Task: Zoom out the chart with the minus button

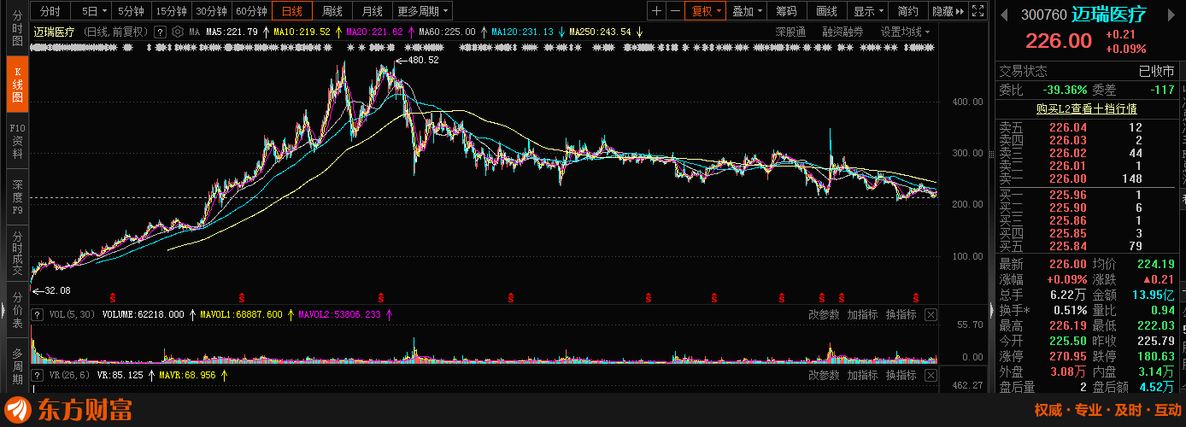Action: click(x=676, y=11)
